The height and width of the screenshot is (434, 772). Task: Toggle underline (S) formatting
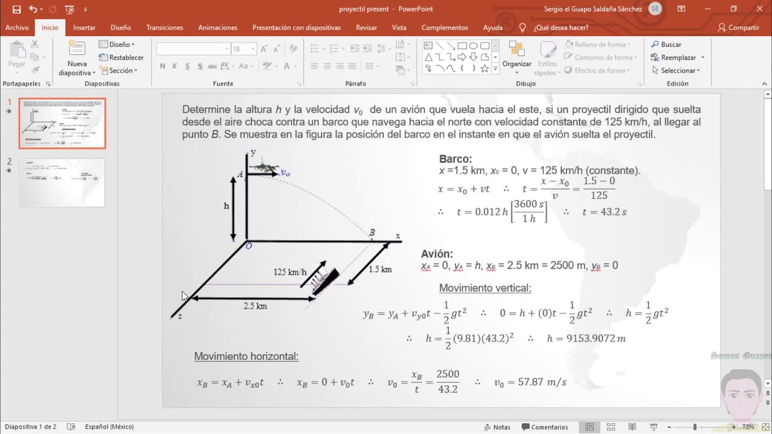pyautogui.click(x=187, y=66)
